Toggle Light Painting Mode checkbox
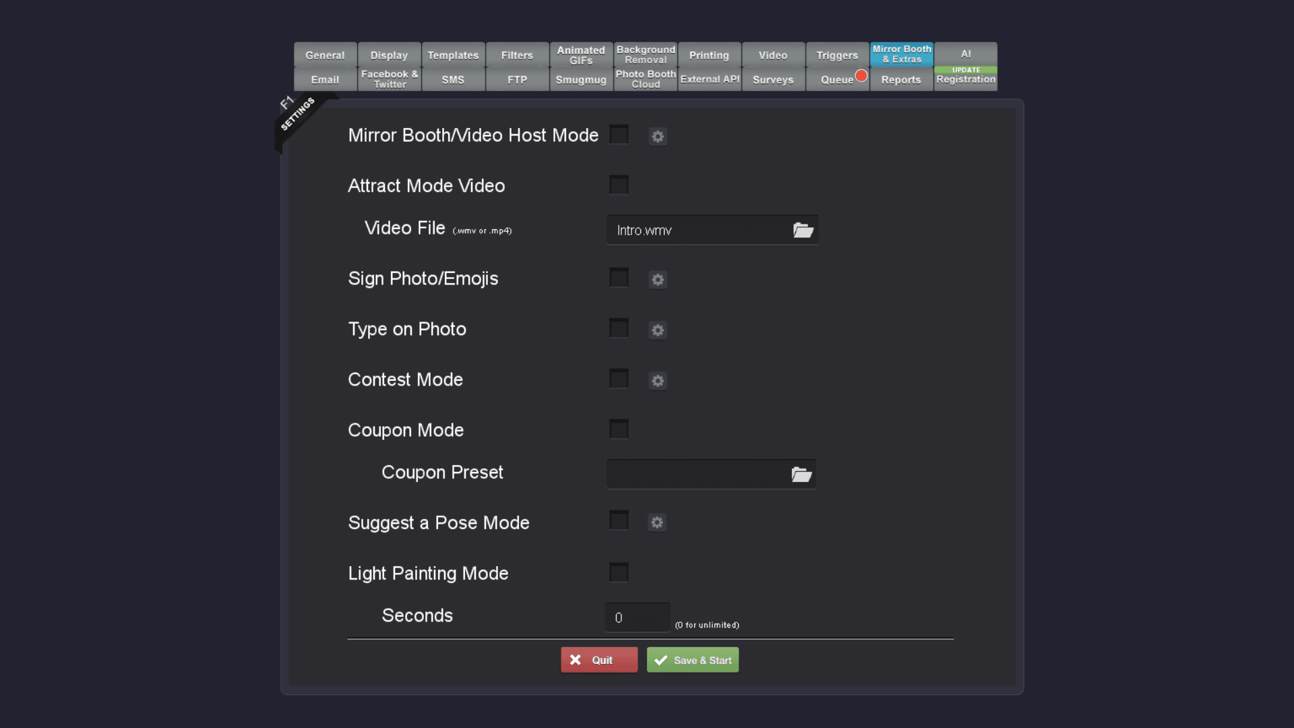 pyautogui.click(x=619, y=572)
